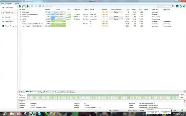Click the Move Down Queue arrow
This screenshot has height=116, width=186.
(51, 6)
